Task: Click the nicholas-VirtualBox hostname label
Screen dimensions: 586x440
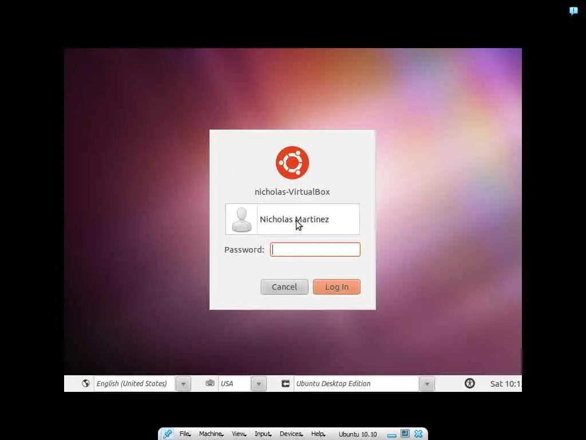Action: [292, 191]
